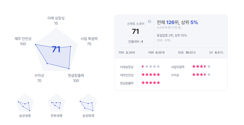Select the 미래 성장성 radar axis label
The width and height of the screenshot is (244, 125).
[56, 18]
